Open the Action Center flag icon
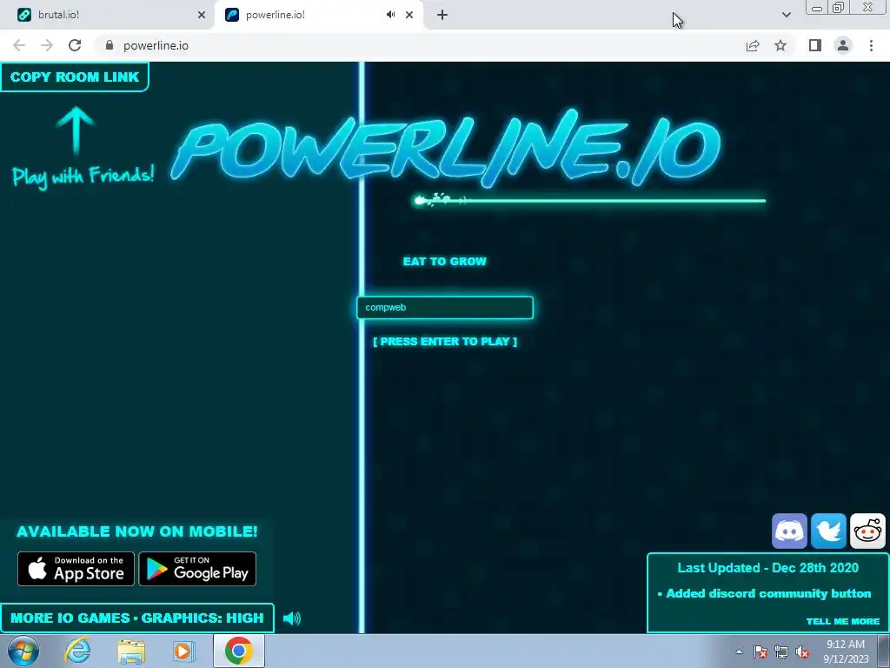Viewport: 890px width, 668px height. (760, 651)
